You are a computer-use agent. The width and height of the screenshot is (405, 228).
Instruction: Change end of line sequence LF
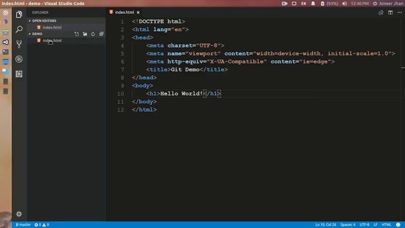click(375, 225)
